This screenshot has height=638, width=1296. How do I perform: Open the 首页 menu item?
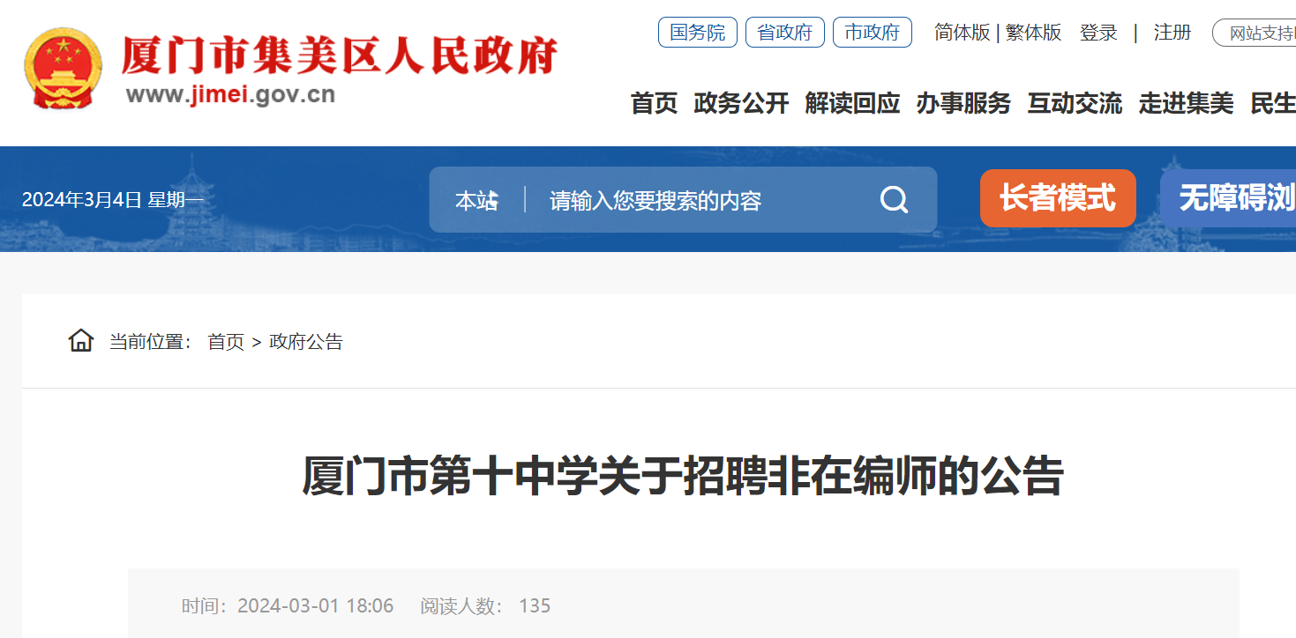[x=654, y=103]
